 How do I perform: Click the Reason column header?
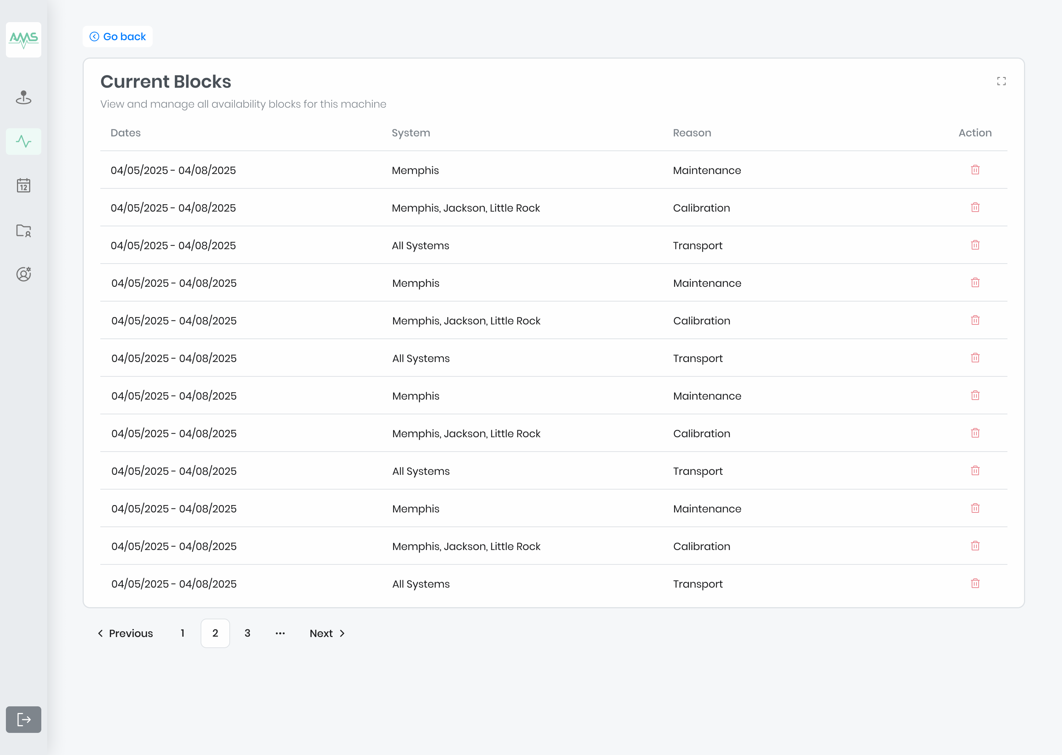tap(692, 133)
